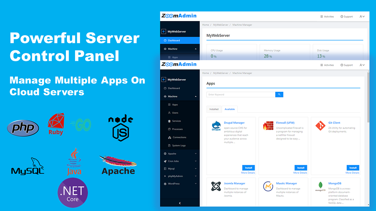Image resolution: width=376 pixels, height=211 pixels.
Task: Install Git Client
Action: [353, 168]
